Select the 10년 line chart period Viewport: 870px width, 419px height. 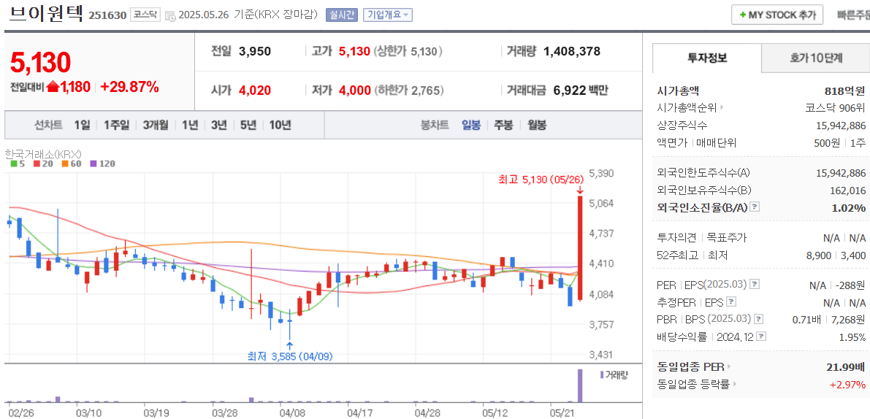[x=281, y=126]
